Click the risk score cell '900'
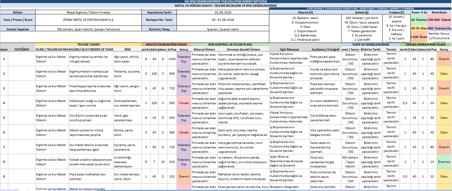 [x=172, y=73]
